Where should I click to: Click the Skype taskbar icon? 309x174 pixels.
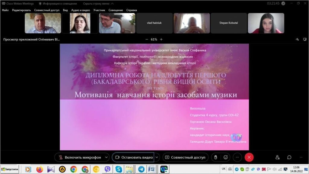119,169
